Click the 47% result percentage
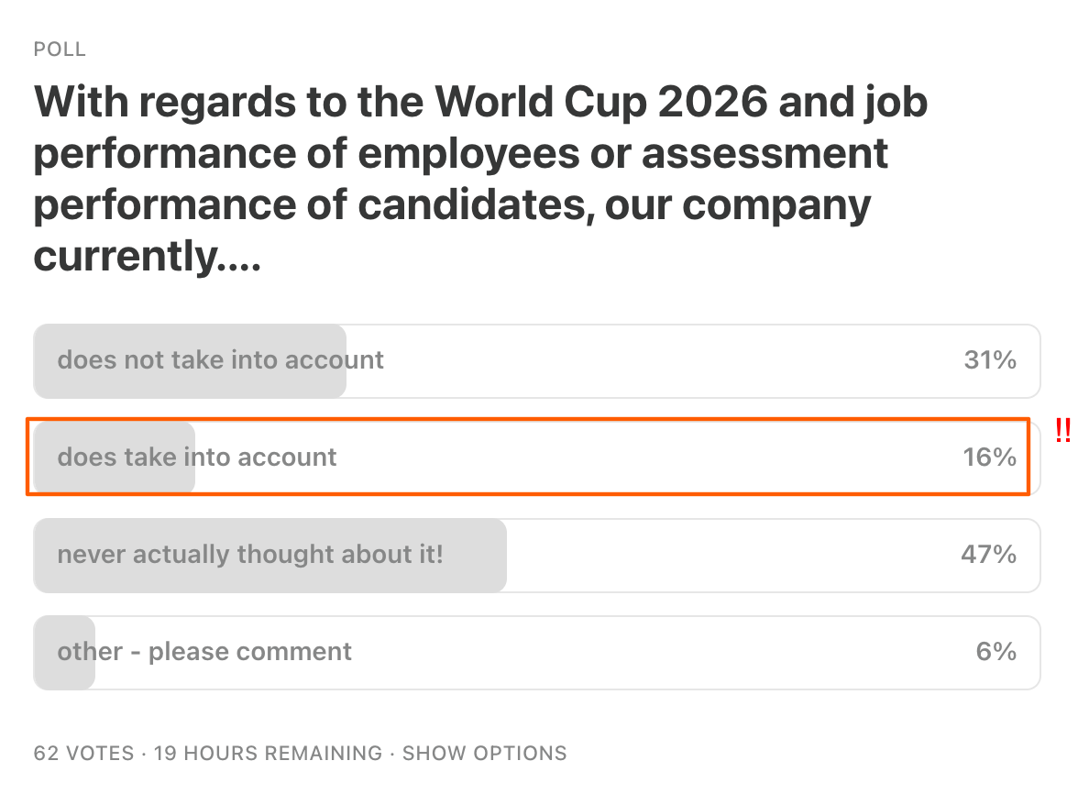1078x805 pixels. click(988, 554)
